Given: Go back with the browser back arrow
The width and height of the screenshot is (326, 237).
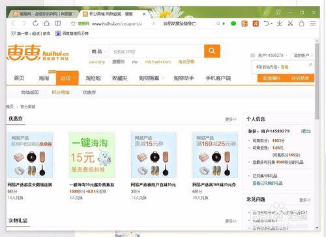Looking at the screenshot, I should [x=13, y=24].
